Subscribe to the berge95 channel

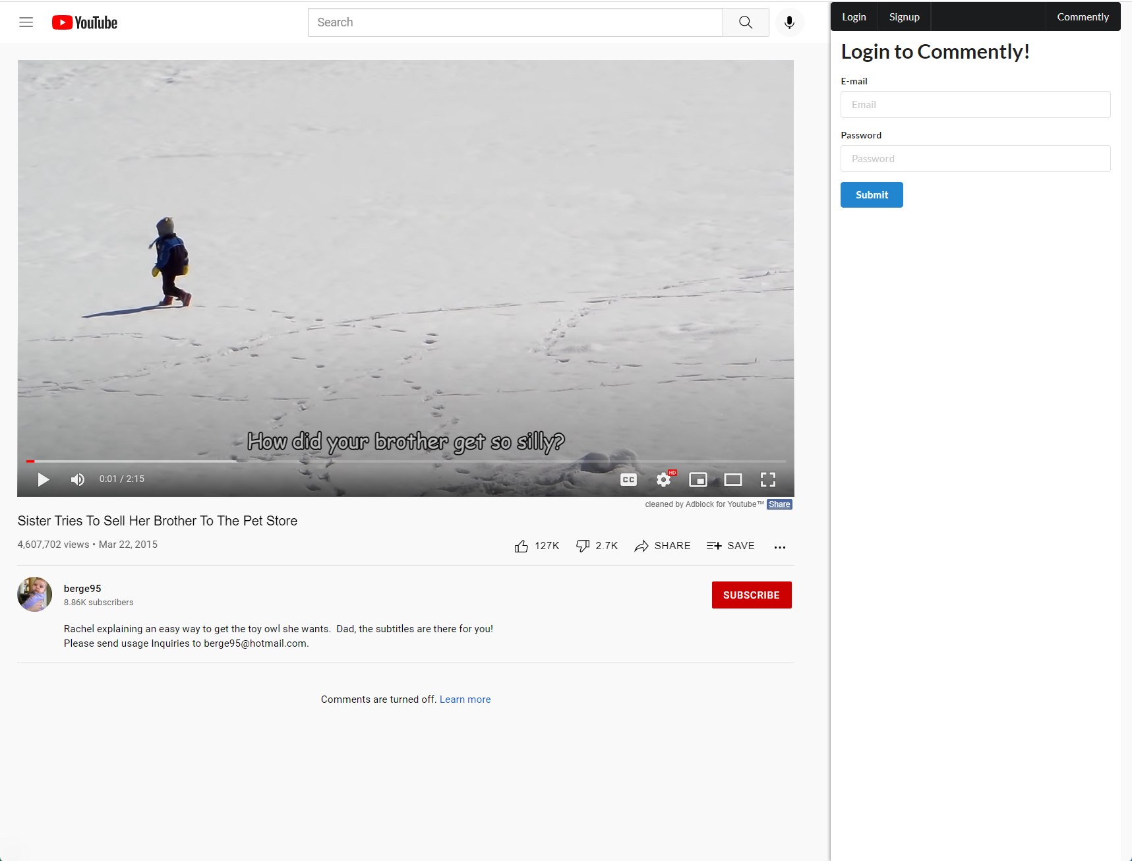click(752, 595)
